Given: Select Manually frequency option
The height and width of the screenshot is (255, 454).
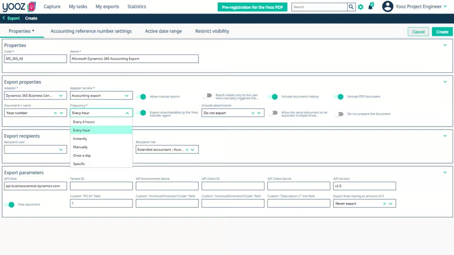Looking at the screenshot, I should pos(102,147).
